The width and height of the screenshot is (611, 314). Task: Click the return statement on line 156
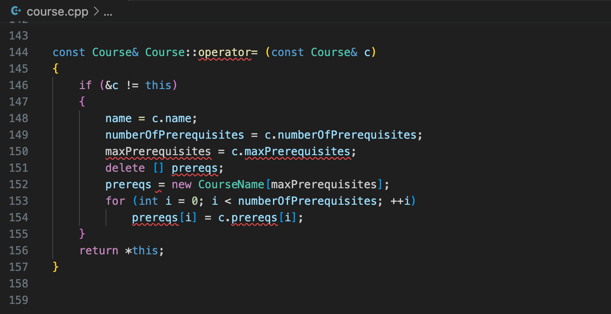(x=99, y=250)
